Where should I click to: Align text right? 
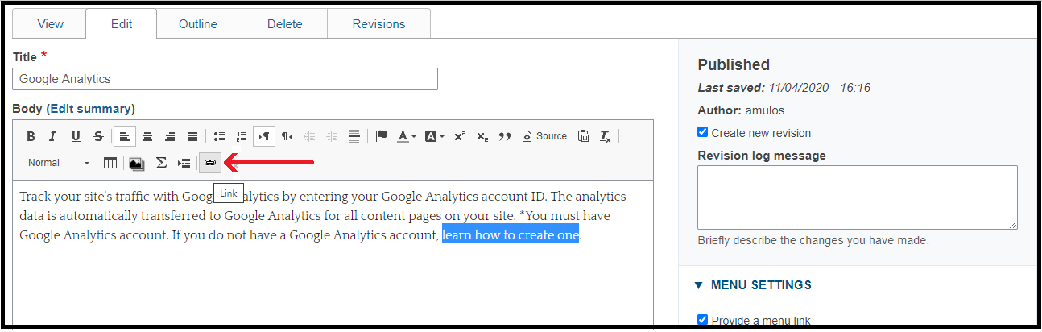(170, 136)
